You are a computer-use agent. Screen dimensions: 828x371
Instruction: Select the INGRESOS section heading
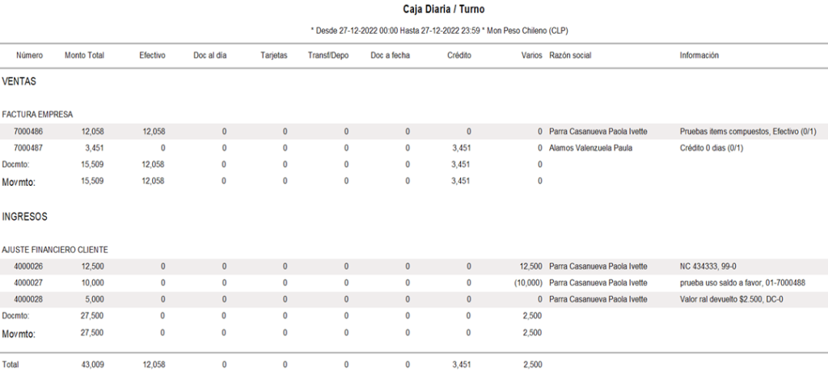pyautogui.click(x=25, y=217)
